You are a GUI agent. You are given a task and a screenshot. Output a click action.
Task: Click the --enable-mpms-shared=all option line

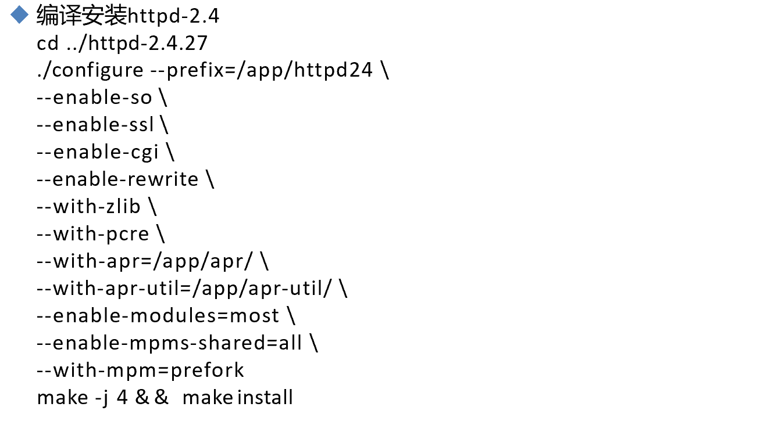coord(169,343)
